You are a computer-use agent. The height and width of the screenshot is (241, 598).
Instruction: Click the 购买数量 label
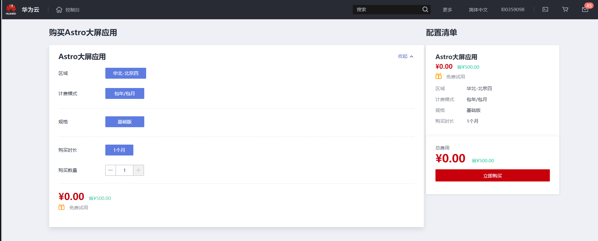point(68,170)
